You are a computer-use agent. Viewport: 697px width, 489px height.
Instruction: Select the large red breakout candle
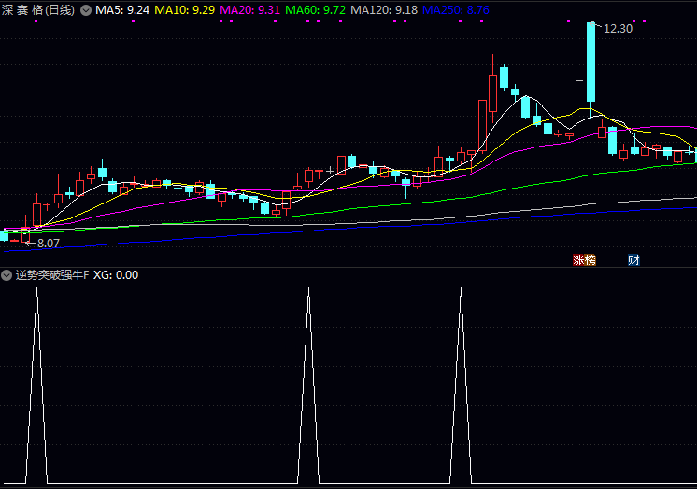tap(482, 123)
